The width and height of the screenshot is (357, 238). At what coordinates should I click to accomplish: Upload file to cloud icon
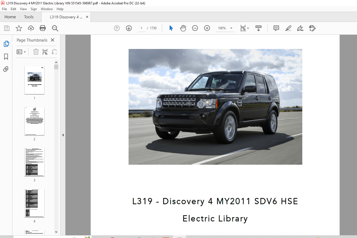31,28
